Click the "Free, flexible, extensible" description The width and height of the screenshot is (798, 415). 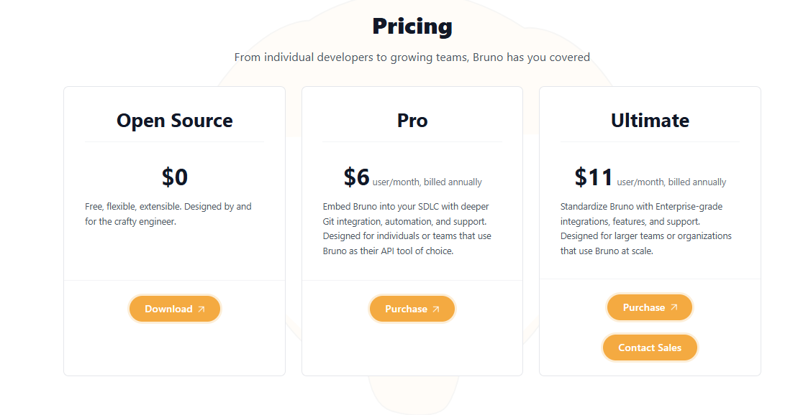click(x=168, y=214)
